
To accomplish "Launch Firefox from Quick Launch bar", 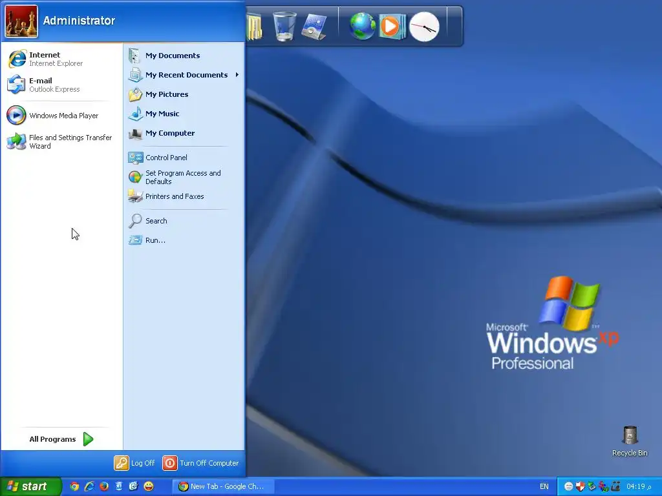I will point(104,486).
